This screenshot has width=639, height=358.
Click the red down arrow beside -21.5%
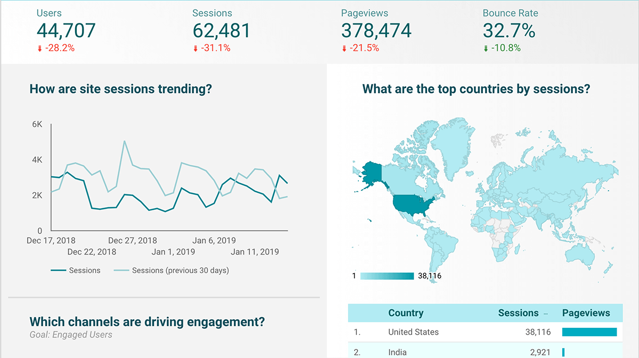pos(345,48)
